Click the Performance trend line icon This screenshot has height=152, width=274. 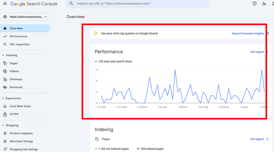point(5,36)
